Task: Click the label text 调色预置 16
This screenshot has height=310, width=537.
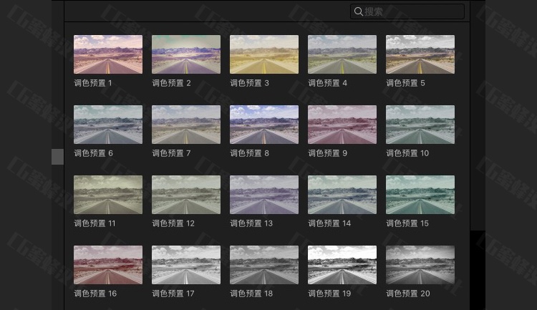Action: pos(95,294)
